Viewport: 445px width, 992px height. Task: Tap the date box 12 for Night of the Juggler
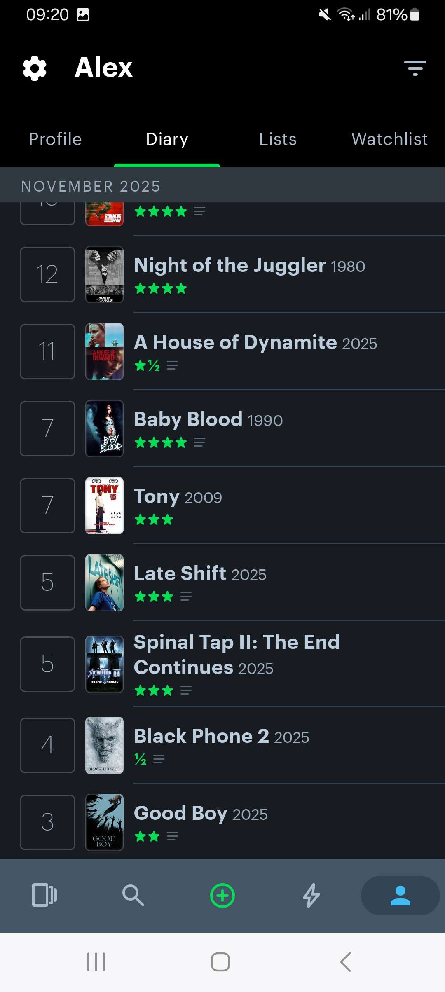point(47,274)
